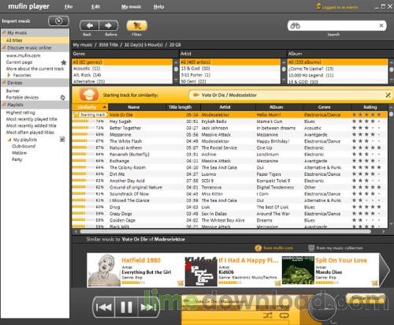Click the Import music disc icon
This screenshot has width=394, height=325.
(x=58, y=21)
